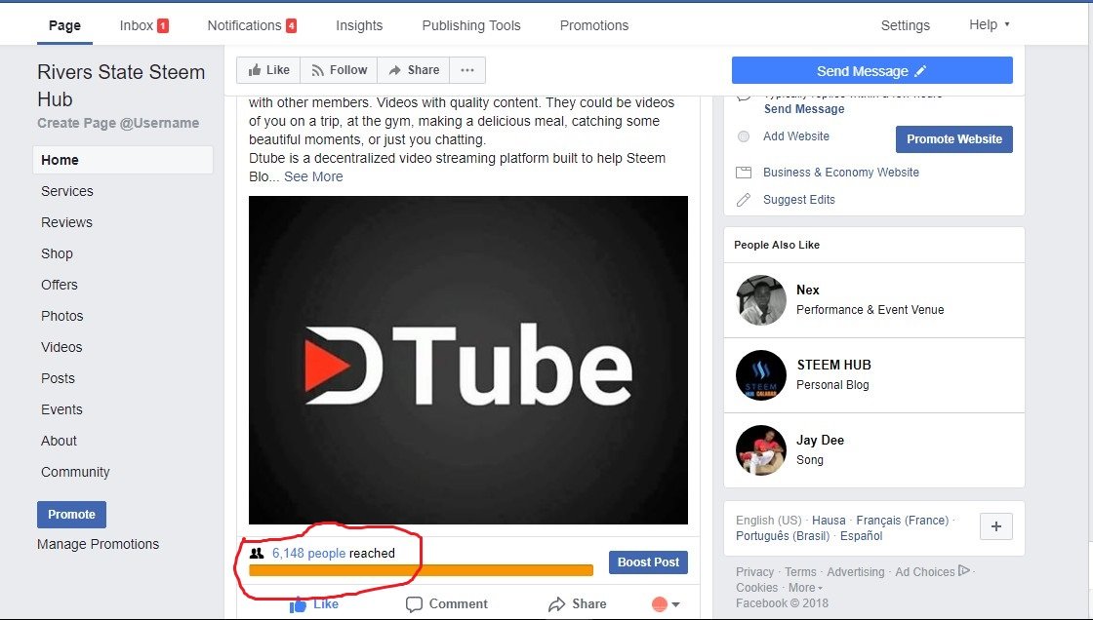
Task: Click the circle icon next to Add Website
Action: [744, 136]
